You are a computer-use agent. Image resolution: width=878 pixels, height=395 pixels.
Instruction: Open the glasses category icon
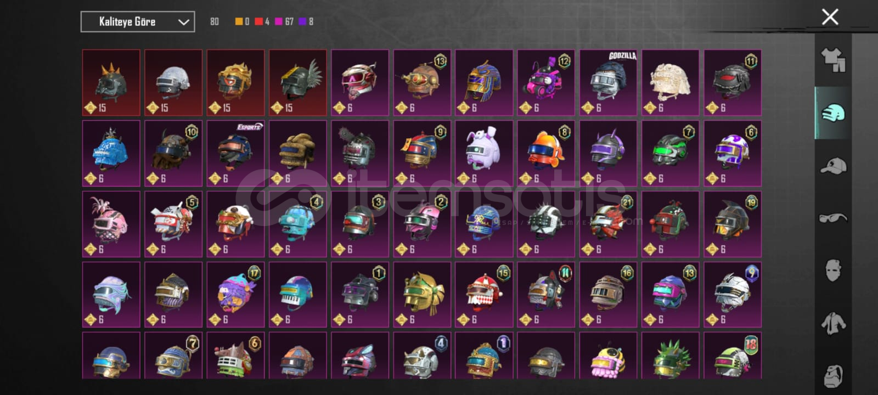point(833,218)
